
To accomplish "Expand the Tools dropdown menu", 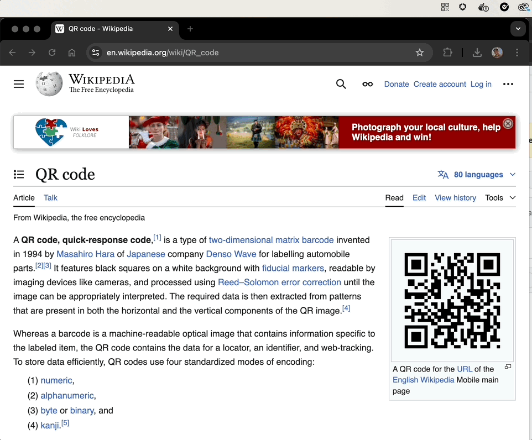I will tap(500, 198).
